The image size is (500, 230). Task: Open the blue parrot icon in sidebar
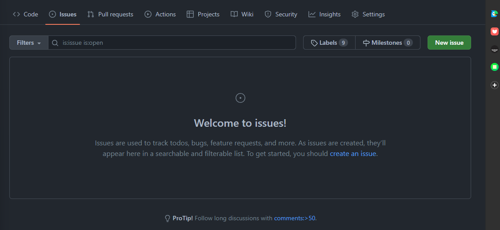coord(494,14)
